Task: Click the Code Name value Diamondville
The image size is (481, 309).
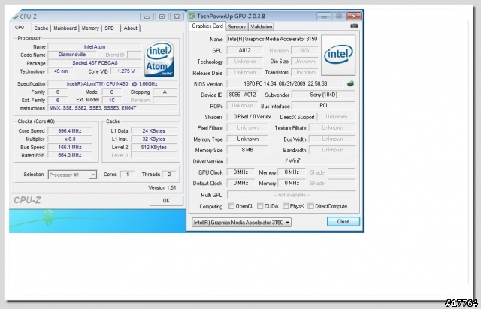Action: coord(72,55)
